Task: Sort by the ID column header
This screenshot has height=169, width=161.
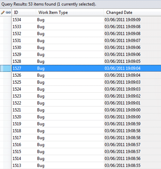Action: pyautogui.click(x=24, y=12)
